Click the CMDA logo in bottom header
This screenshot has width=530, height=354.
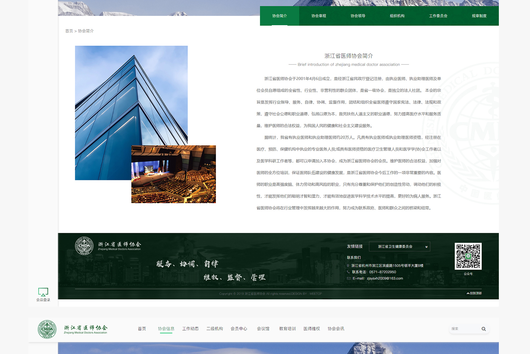(47, 329)
